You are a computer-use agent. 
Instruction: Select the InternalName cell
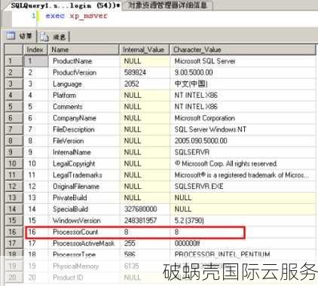(x=84, y=152)
